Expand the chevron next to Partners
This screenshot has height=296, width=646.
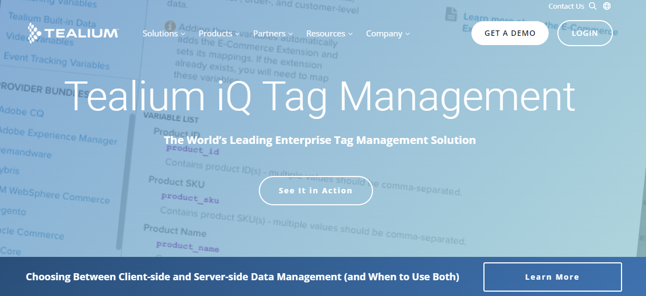[x=290, y=34]
